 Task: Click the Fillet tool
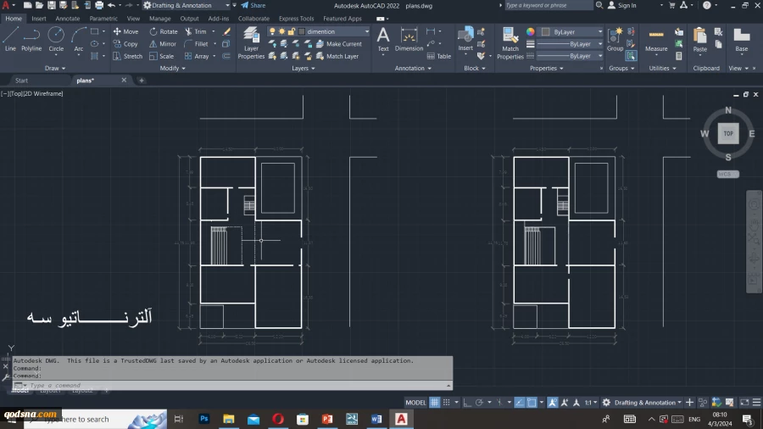click(x=196, y=44)
